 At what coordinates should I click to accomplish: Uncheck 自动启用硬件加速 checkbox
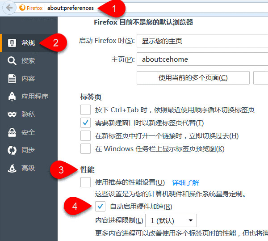pyautogui.click(x=100, y=206)
